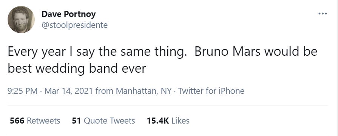Image resolution: width=338 pixels, height=136 pixels.
Task: Open Dave Portnoy's profile picture
Action: click(x=21, y=20)
